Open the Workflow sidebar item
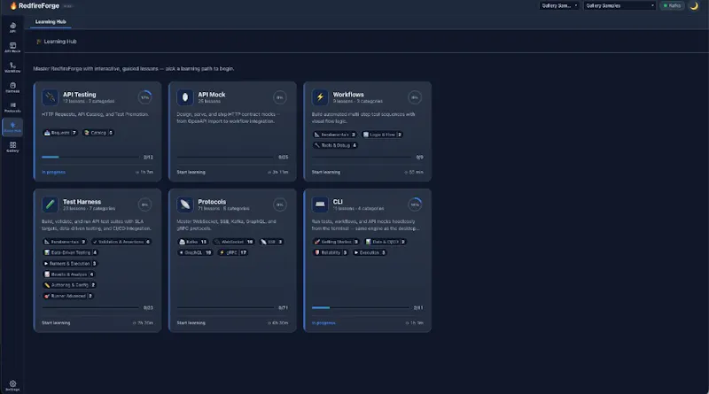Image resolution: width=709 pixels, height=394 pixels. pyautogui.click(x=12, y=67)
